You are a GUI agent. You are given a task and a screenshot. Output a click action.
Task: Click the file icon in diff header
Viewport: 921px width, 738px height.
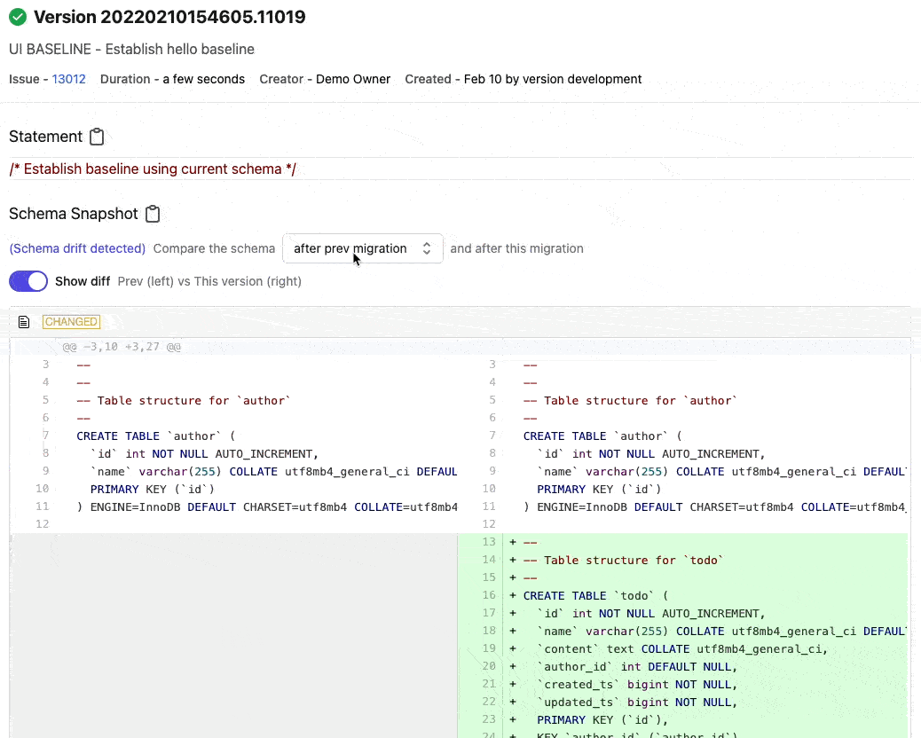coord(25,322)
